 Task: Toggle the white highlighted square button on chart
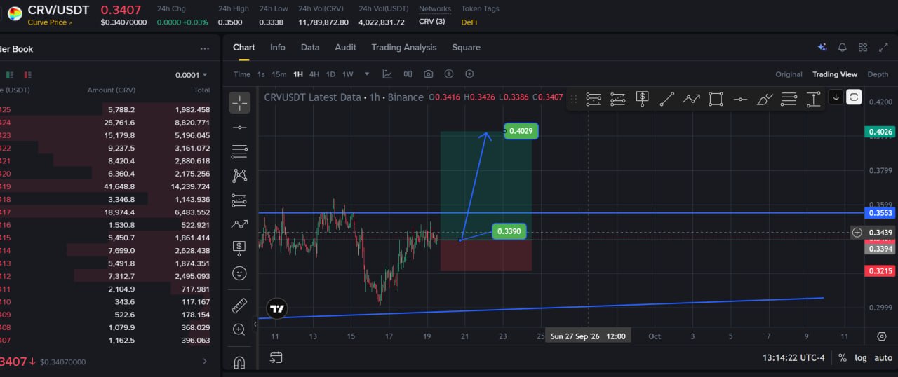(854, 97)
